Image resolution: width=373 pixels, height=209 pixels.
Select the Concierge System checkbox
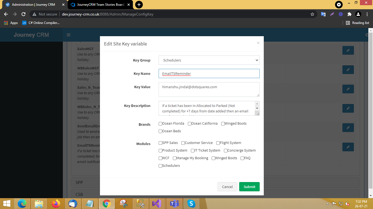[226, 150]
